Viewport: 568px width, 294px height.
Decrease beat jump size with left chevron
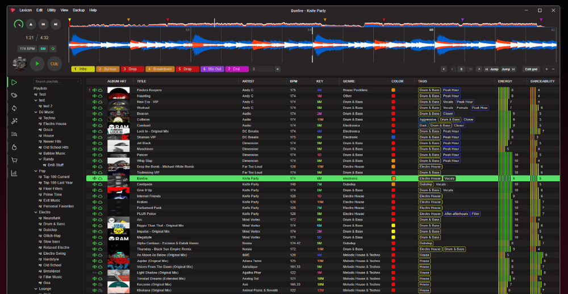pos(444,69)
